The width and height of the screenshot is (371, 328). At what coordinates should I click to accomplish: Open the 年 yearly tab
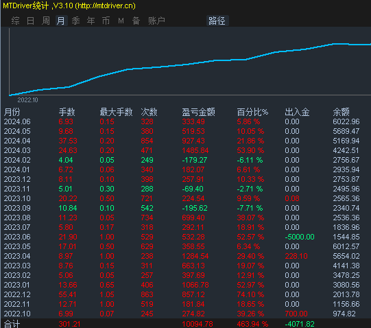[x=91, y=21]
